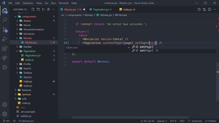This screenshot has width=219, height=123.
Task: Expand the Movie folder
Action: pyautogui.click(x=17, y=25)
